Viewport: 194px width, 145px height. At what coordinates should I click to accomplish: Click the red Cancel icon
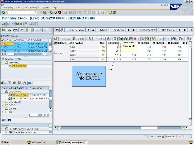click(x=59, y=12)
